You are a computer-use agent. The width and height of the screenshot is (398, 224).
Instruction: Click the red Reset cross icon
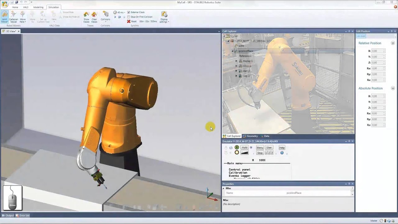129,21
